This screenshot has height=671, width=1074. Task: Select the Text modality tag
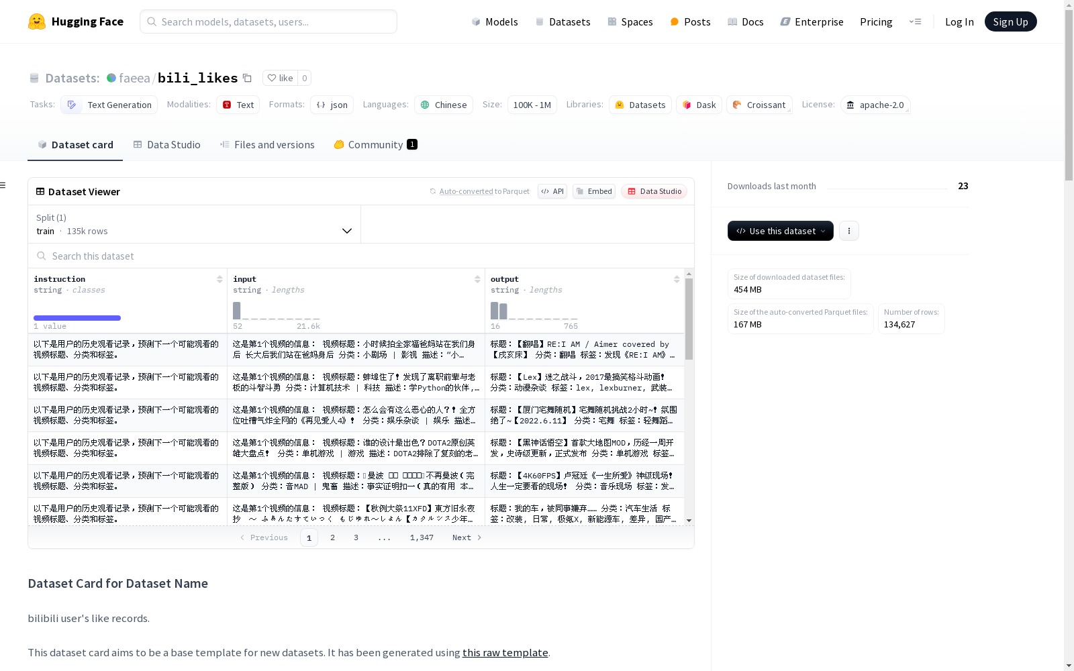[x=238, y=105]
